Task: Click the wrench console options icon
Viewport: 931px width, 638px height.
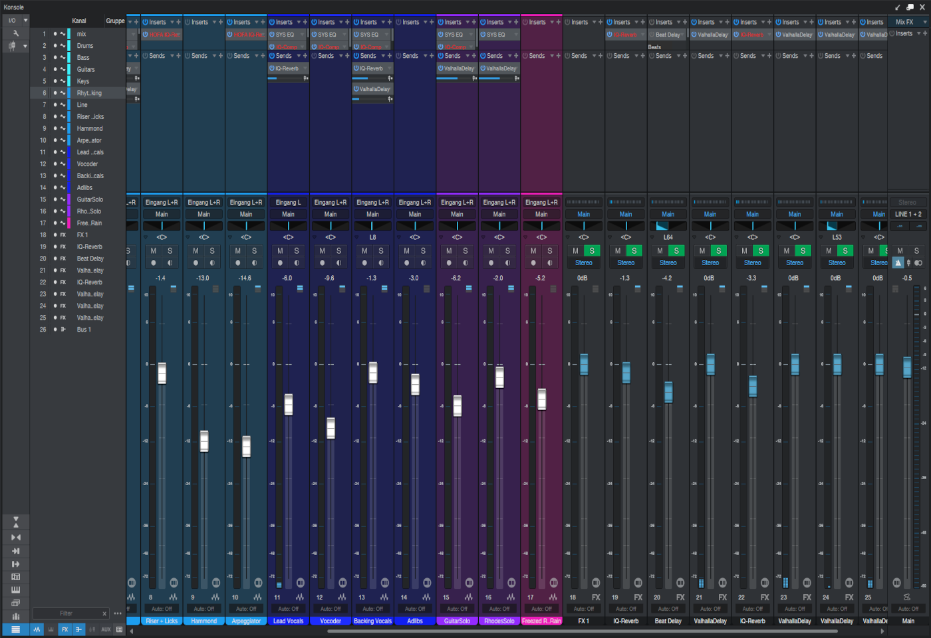Action: 15,33
